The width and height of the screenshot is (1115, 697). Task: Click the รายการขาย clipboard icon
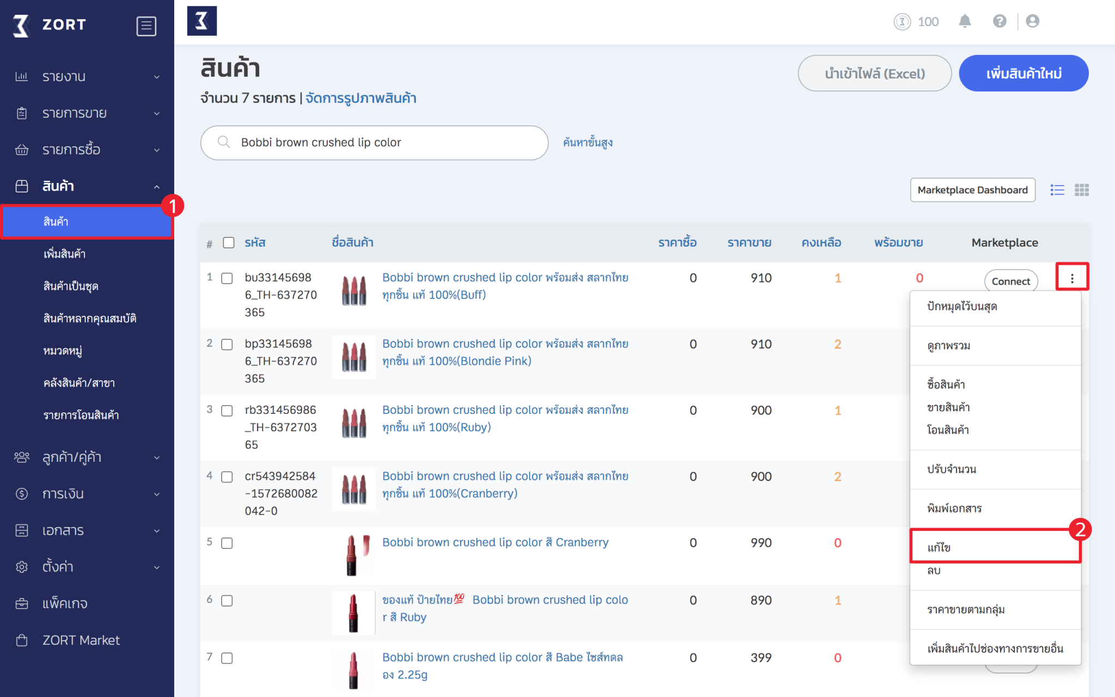tap(22, 113)
